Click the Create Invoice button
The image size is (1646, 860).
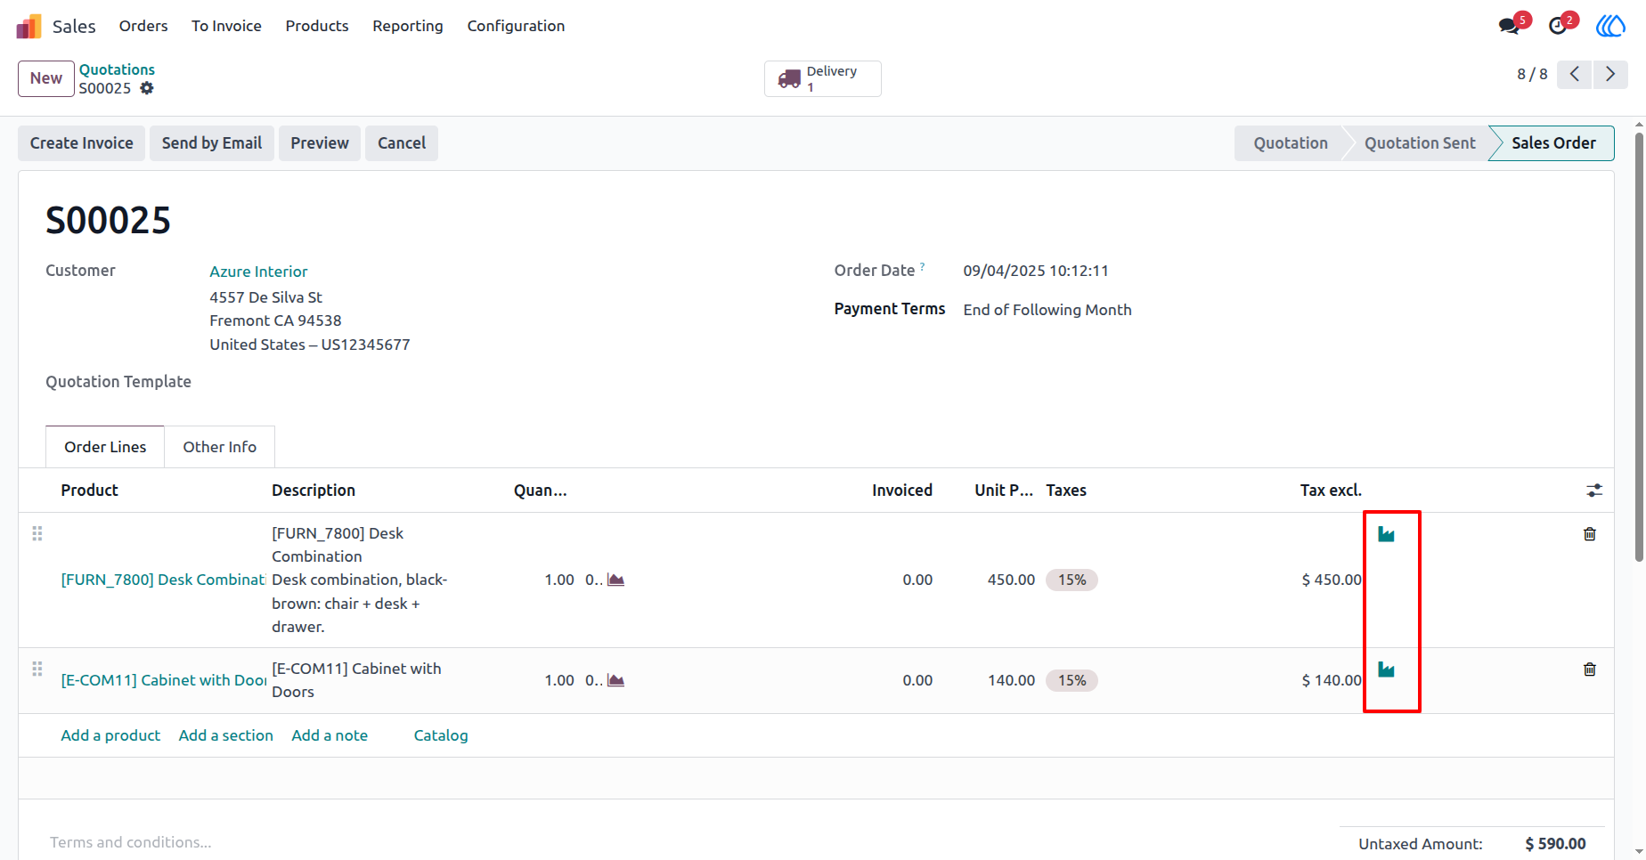[82, 143]
